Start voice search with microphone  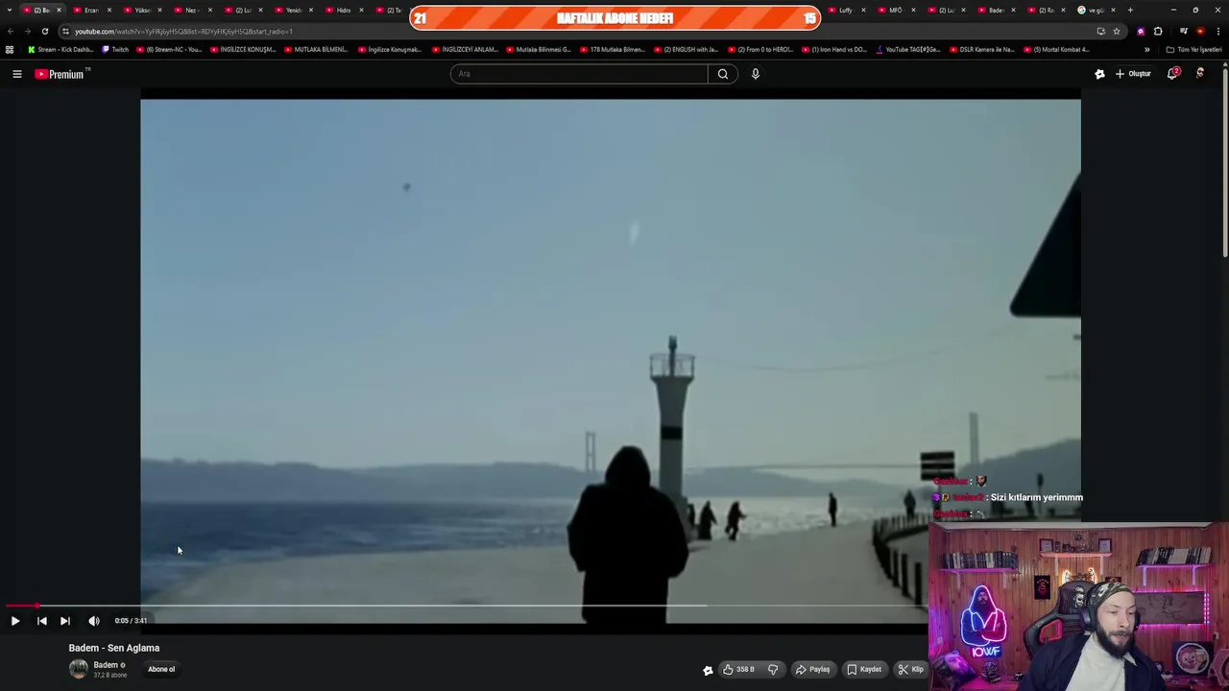756,74
